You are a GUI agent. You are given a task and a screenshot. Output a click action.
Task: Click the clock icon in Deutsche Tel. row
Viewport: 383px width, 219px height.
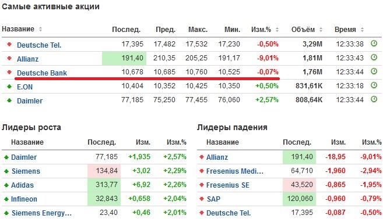[x=374, y=44]
